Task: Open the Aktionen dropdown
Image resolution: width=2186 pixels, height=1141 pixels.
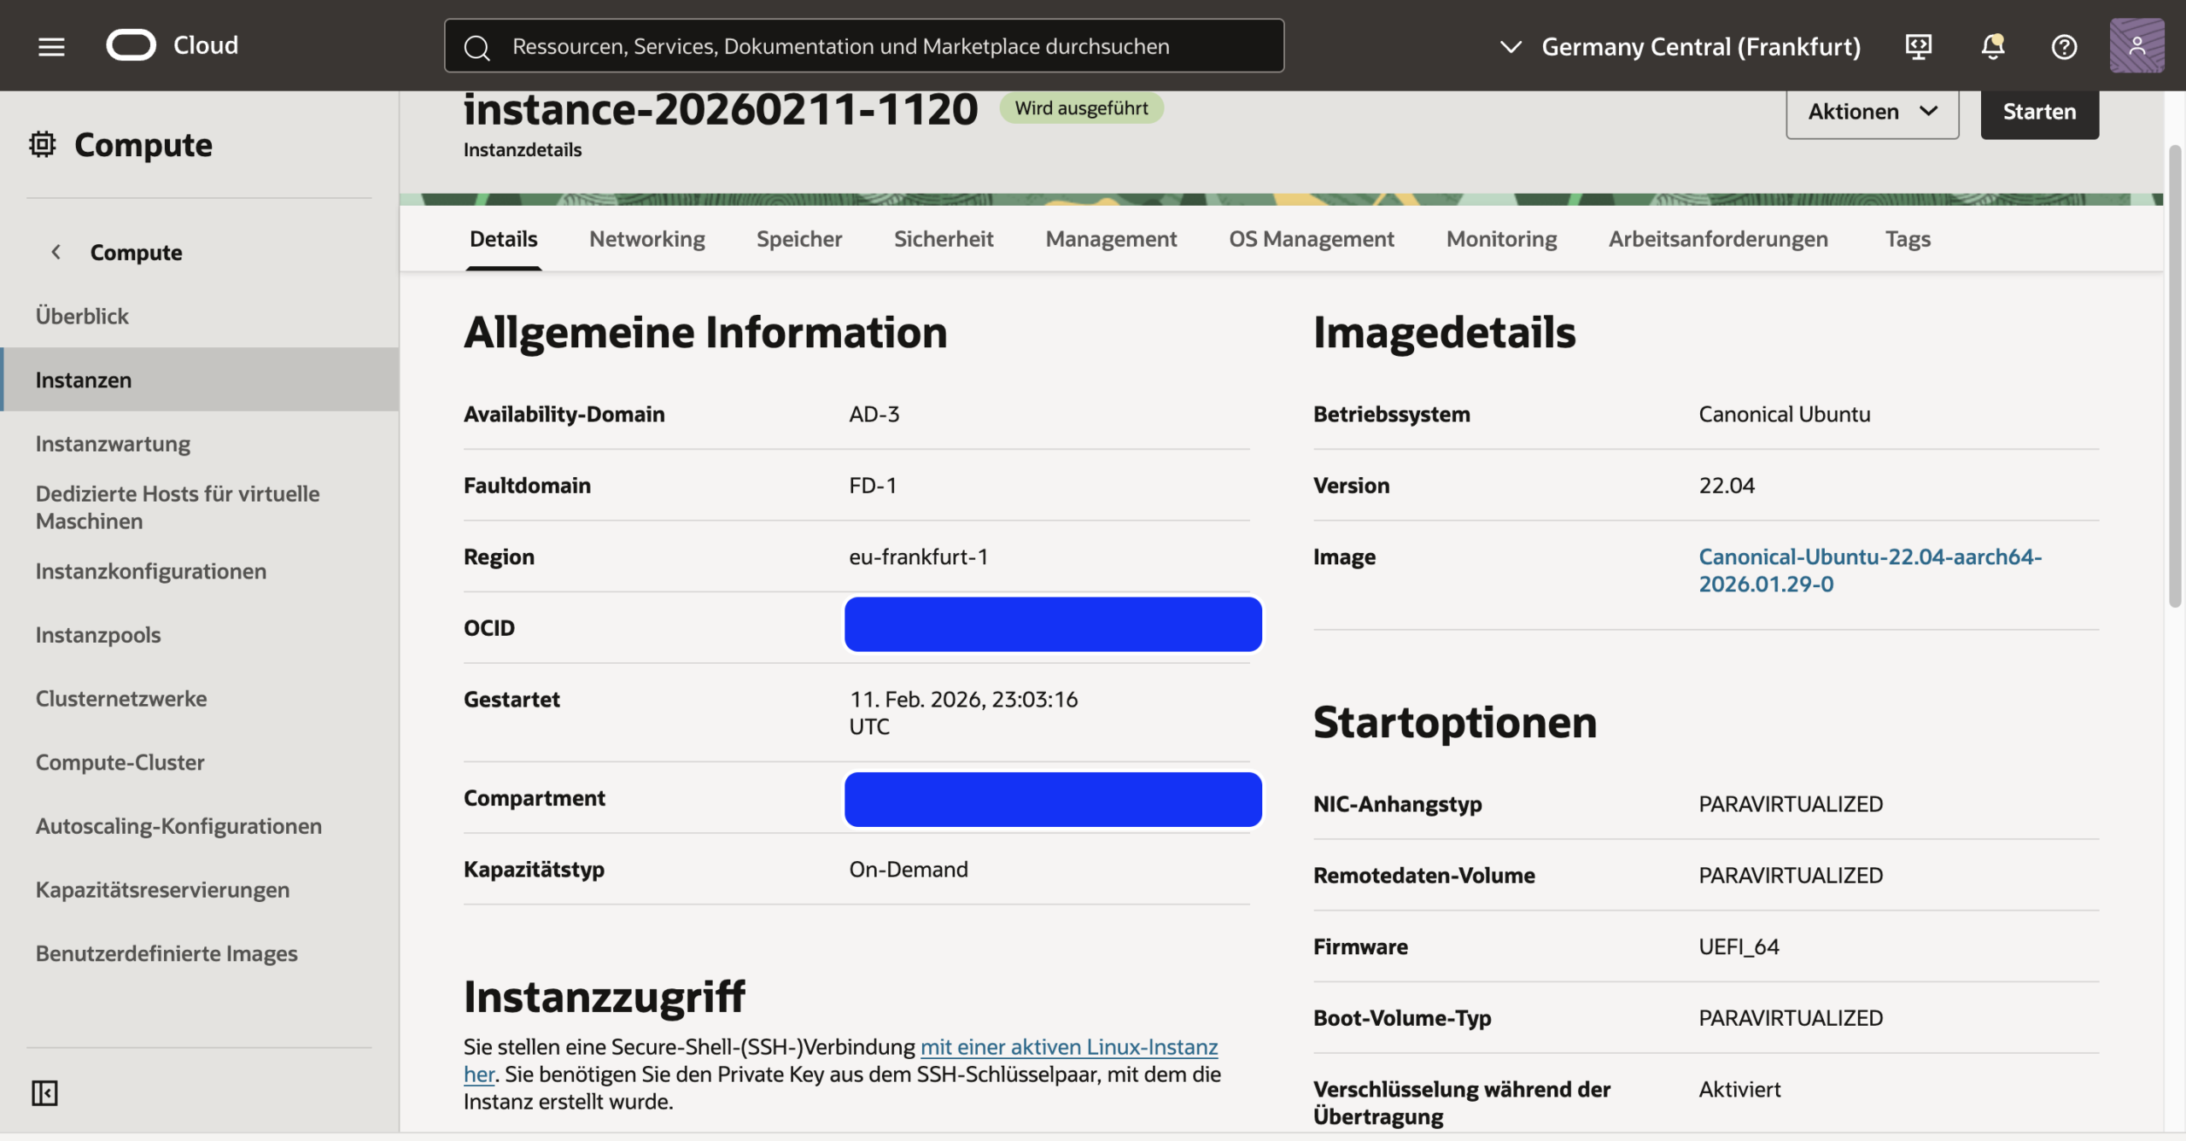Action: pyautogui.click(x=1872, y=112)
